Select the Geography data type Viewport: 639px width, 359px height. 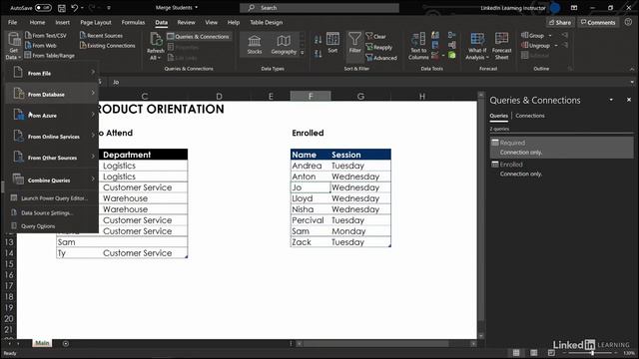(x=284, y=44)
